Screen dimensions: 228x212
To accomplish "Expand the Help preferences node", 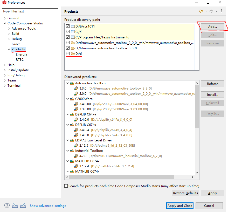I will tap(5, 65).
